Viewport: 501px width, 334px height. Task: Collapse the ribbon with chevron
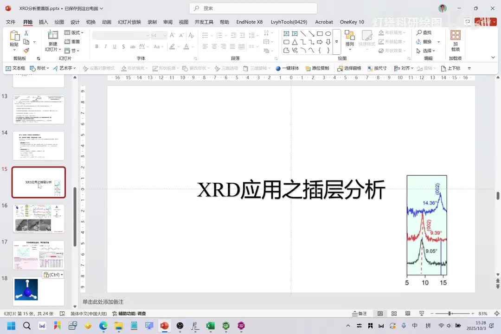click(x=493, y=58)
